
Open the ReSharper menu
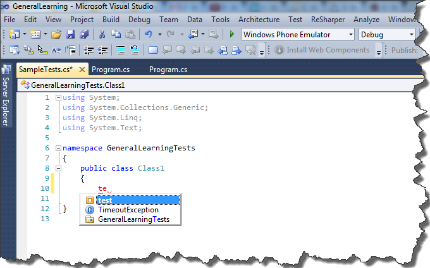[328, 20]
